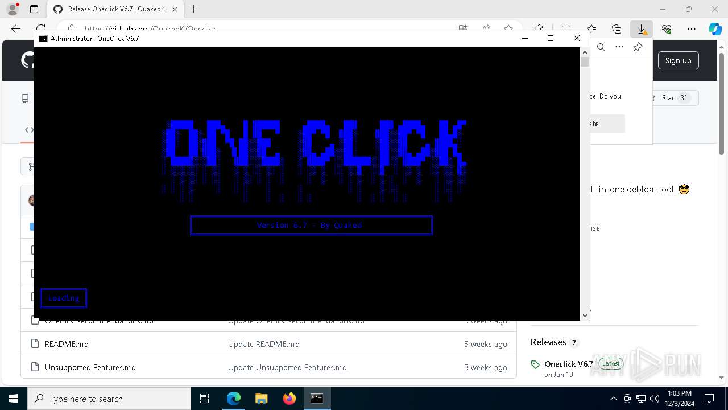Search downloads with magnifier icon
Viewport: 728px width, 410px height.
coord(601,47)
